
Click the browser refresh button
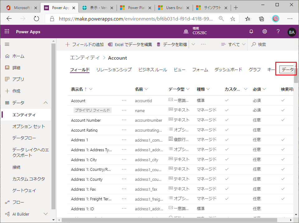(x=36, y=19)
